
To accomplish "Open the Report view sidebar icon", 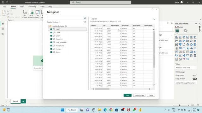I will (3, 24).
